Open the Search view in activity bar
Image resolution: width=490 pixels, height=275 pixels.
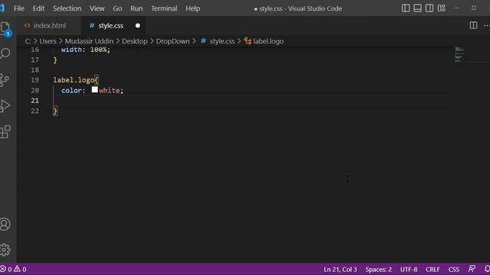tap(5, 53)
